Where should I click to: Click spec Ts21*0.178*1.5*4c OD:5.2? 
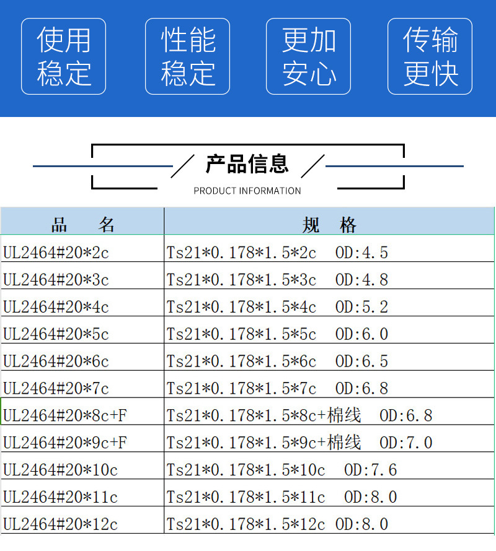329,303
